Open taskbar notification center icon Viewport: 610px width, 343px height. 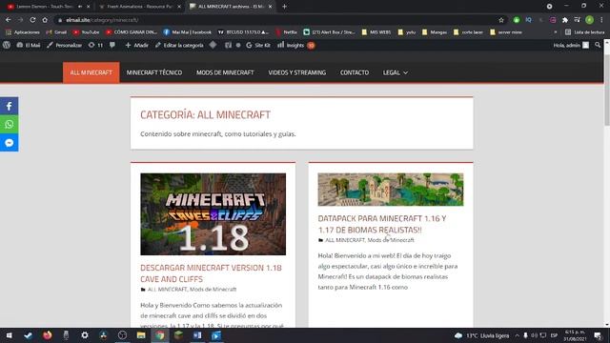pos(598,335)
